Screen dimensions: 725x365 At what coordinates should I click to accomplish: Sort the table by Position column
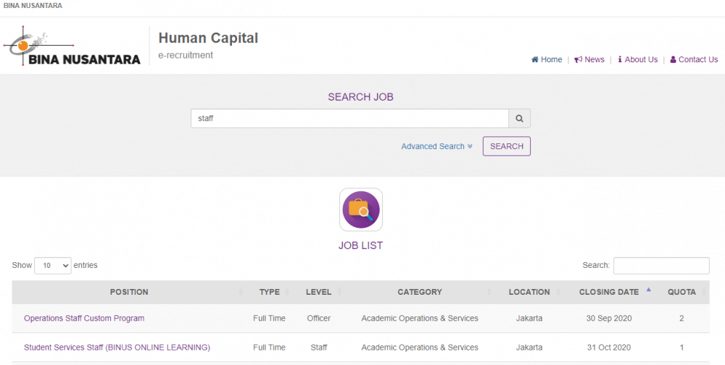coord(129,292)
